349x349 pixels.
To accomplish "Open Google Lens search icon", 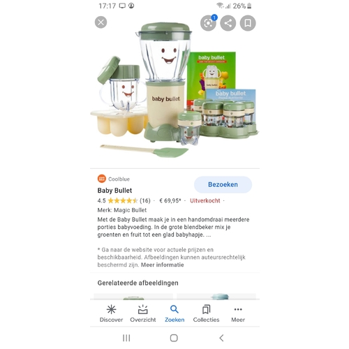I will [208, 23].
